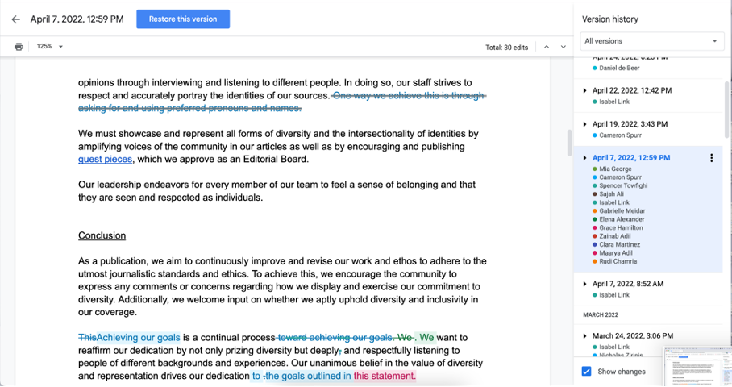Screen dimensions: 732x387
Task: Jump to next edit with down chevron
Action: coord(563,47)
